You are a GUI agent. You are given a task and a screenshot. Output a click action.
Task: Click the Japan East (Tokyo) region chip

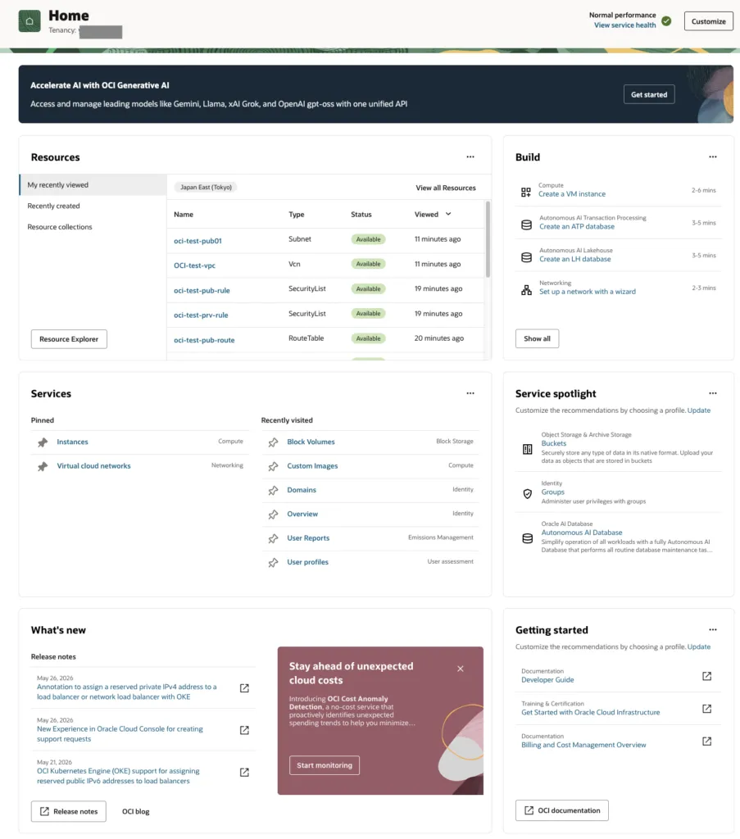[206, 188]
